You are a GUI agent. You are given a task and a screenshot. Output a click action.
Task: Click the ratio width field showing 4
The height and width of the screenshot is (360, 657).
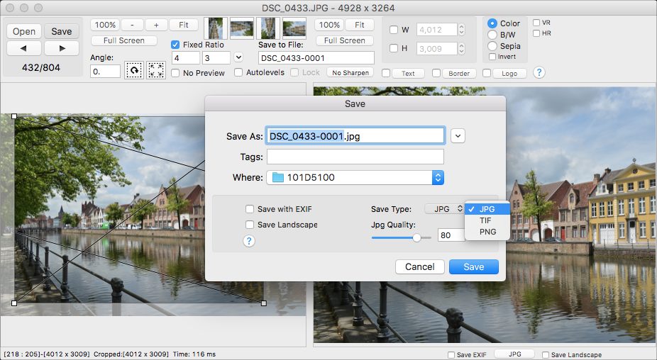(186, 58)
